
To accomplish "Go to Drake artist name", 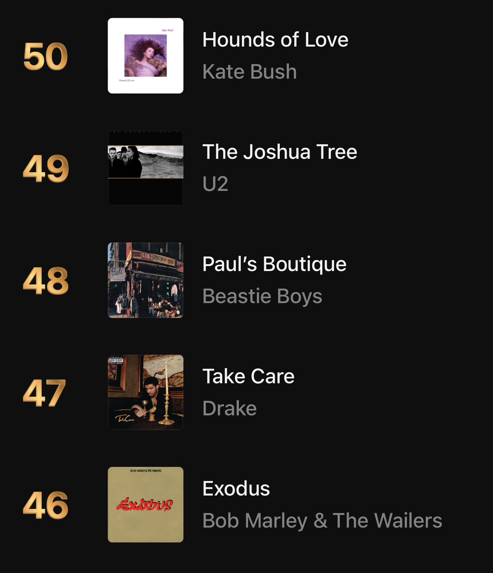I will 230,408.
